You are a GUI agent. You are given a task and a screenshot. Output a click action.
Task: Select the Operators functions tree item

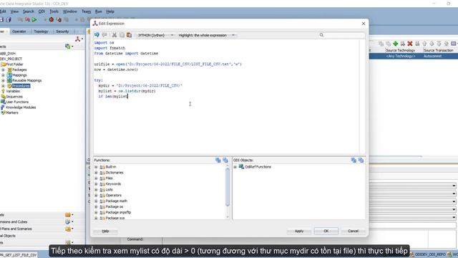click(113, 196)
